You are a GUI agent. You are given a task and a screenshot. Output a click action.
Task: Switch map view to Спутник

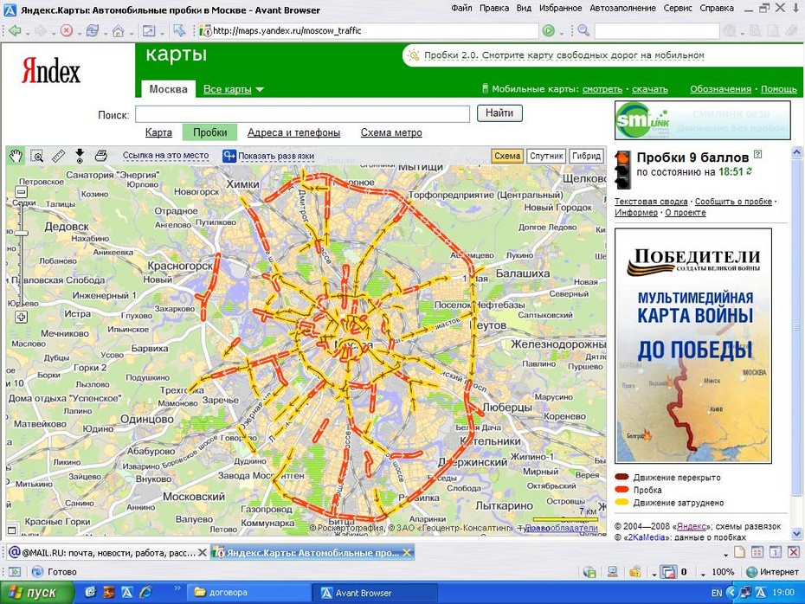(x=546, y=156)
